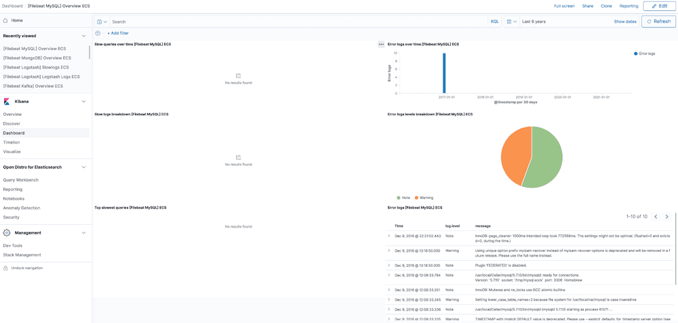Go to next page of error logs

click(x=666, y=216)
